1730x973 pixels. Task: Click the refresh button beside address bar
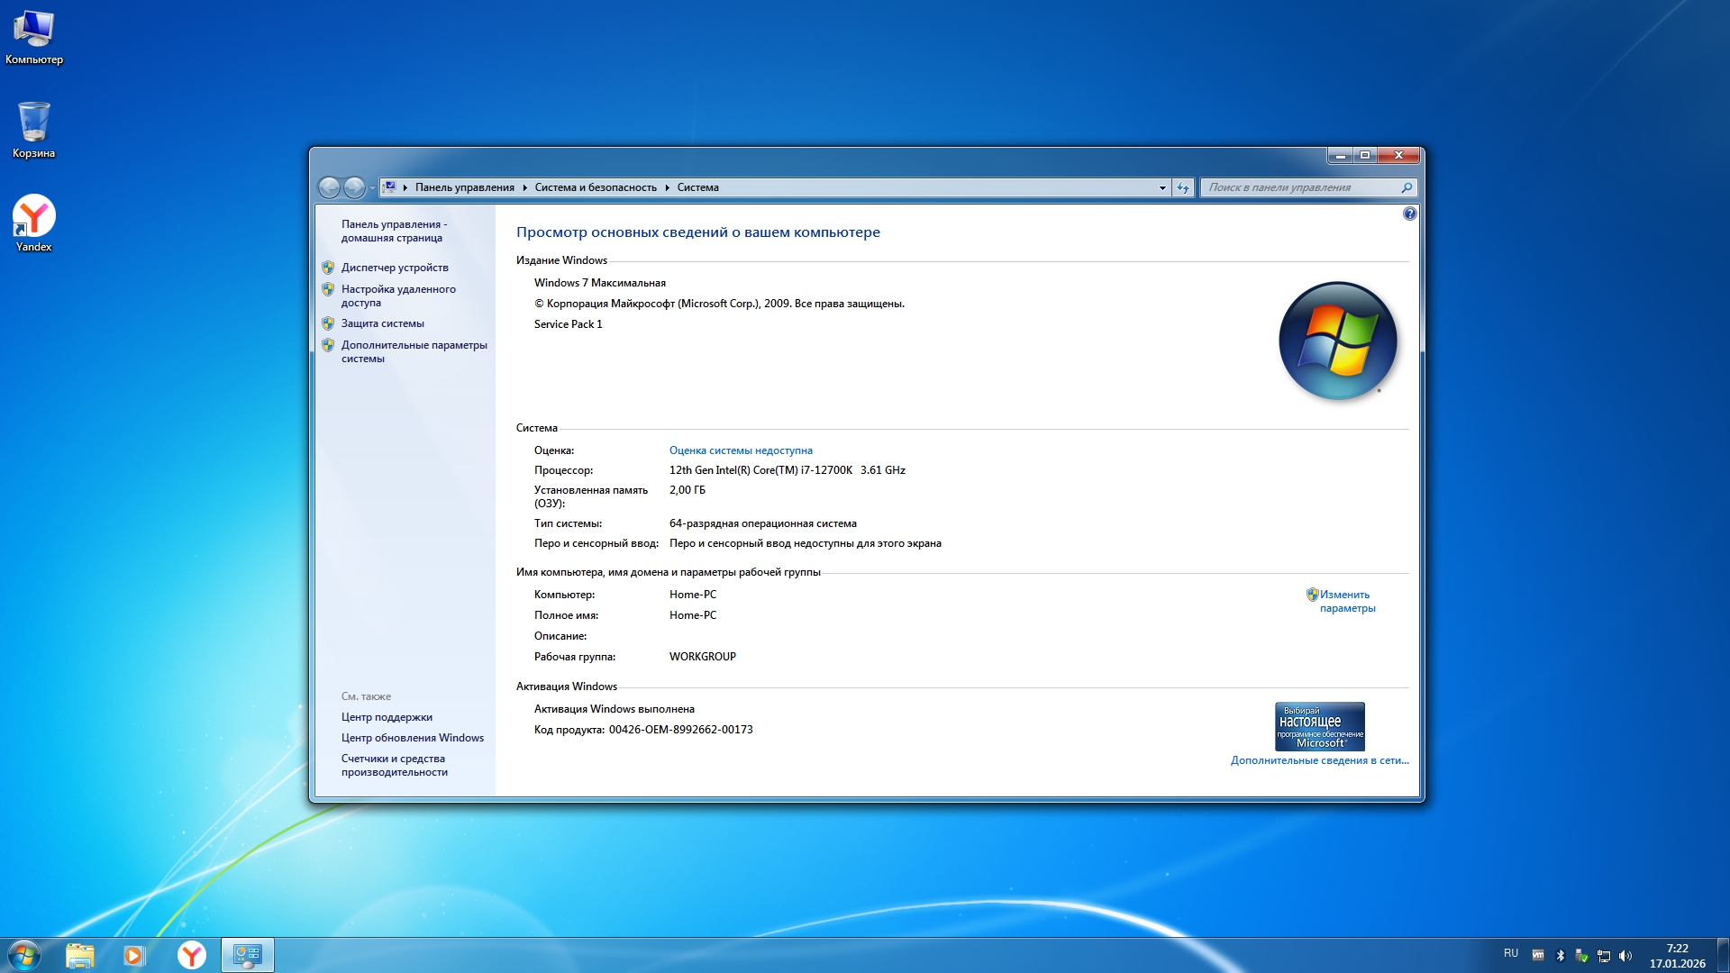[x=1183, y=187]
